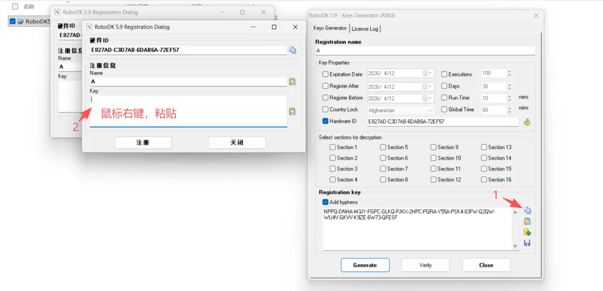Check the Section 11 checkbox

433,169
